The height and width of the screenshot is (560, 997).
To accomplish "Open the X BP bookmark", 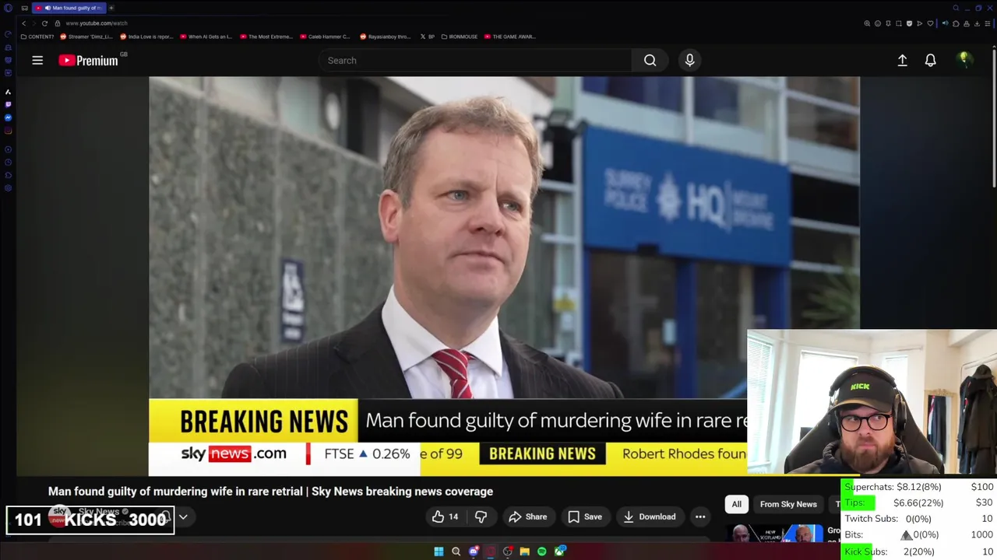I will coord(428,37).
